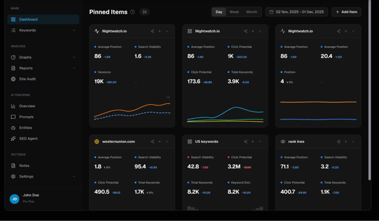Switch to the Day view tab
The width and height of the screenshot is (379, 221).
219,12
